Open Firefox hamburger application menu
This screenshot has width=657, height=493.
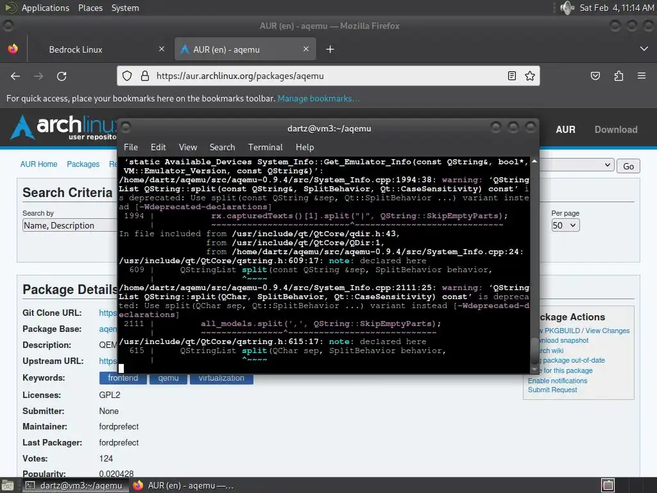[642, 76]
